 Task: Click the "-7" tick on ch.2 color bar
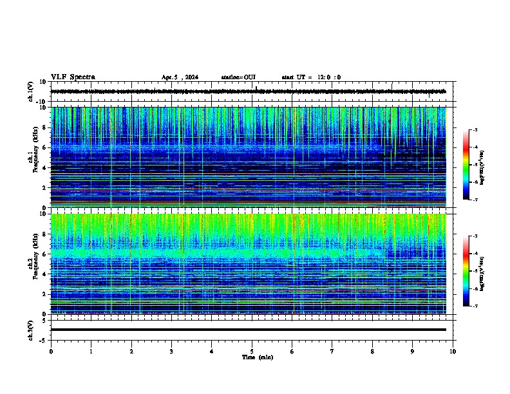point(475,306)
